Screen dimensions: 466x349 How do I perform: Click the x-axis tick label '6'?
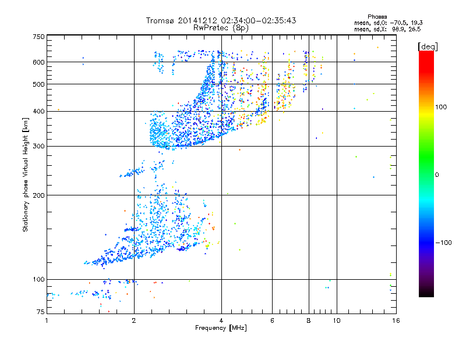tap(272, 320)
